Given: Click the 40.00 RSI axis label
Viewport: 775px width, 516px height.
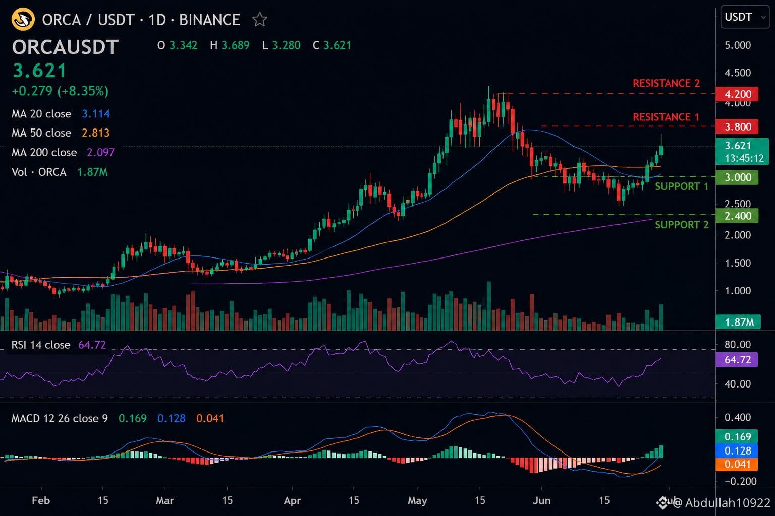Looking at the screenshot, I should [x=738, y=383].
